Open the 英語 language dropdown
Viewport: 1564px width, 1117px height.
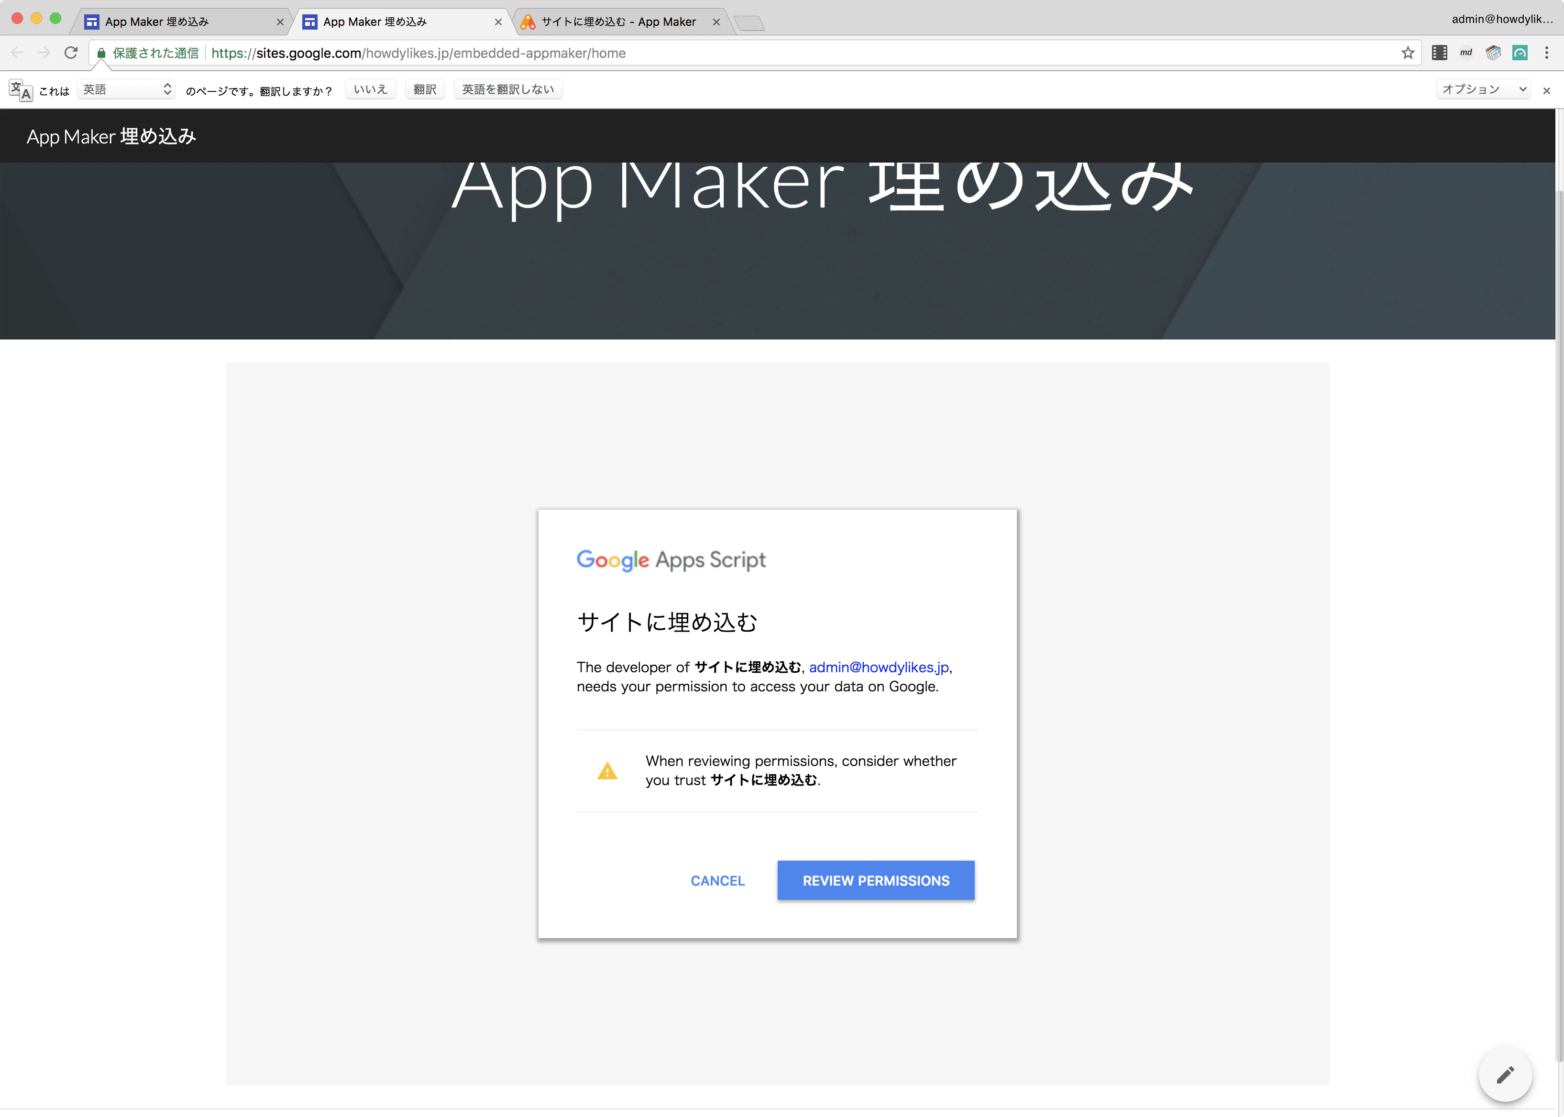click(126, 89)
